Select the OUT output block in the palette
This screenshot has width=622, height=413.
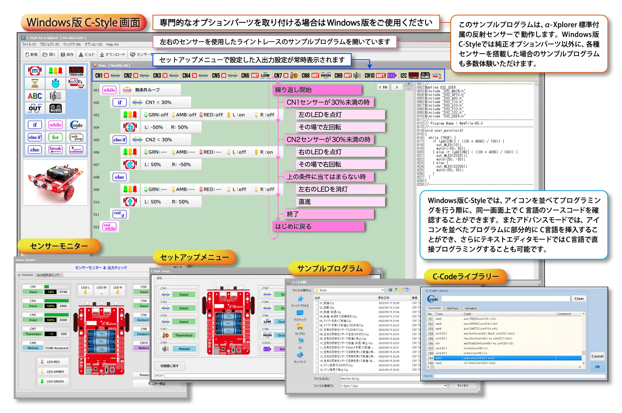(x=35, y=108)
